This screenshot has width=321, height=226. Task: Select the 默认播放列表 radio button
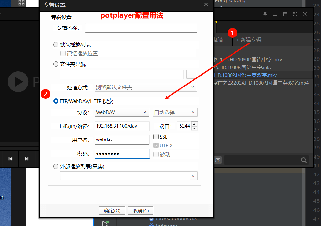coord(56,45)
